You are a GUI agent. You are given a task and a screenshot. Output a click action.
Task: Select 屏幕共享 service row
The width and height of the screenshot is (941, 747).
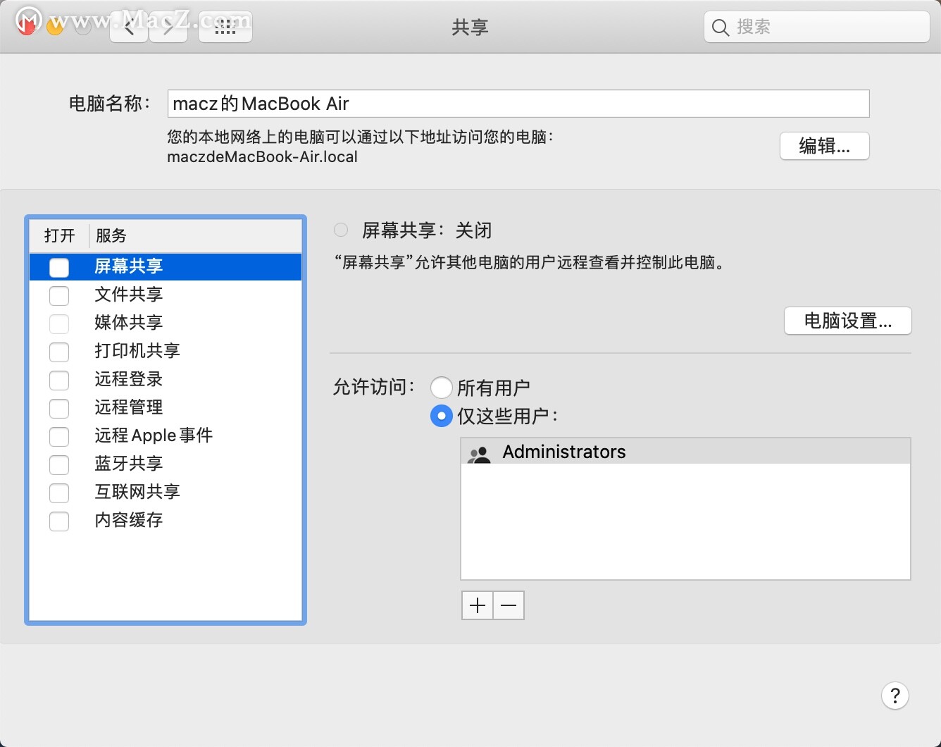pos(166,266)
